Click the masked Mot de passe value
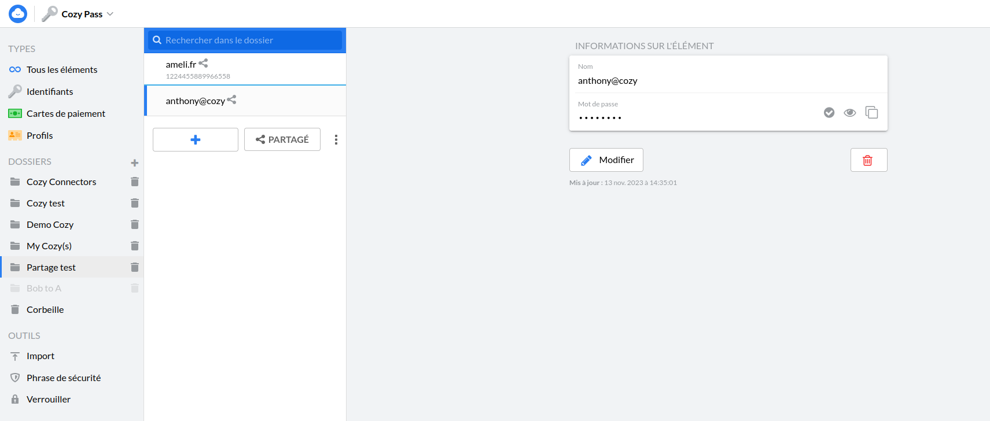Screen dimensions: 990x421 pyautogui.click(x=600, y=118)
